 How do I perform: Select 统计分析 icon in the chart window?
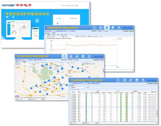[x=106, y=28]
